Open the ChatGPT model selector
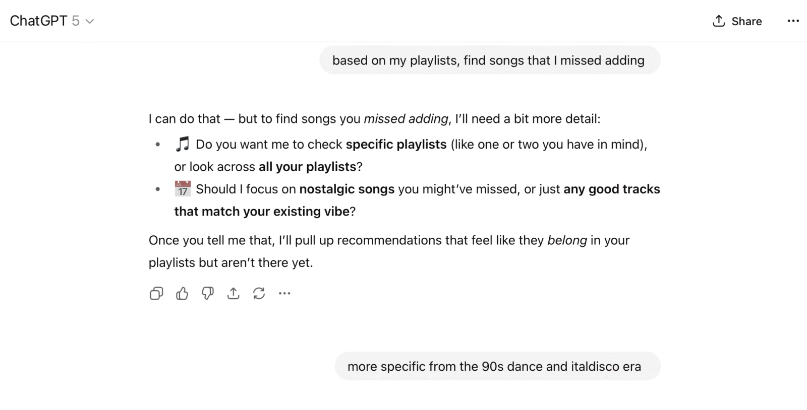 [45, 21]
